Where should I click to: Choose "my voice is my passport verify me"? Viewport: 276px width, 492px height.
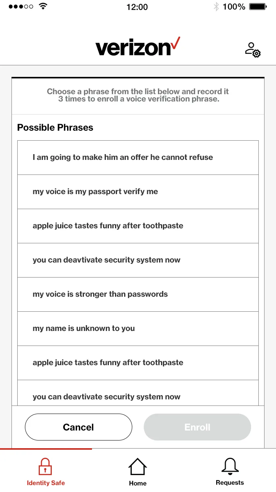pyautogui.click(x=138, y=192)
